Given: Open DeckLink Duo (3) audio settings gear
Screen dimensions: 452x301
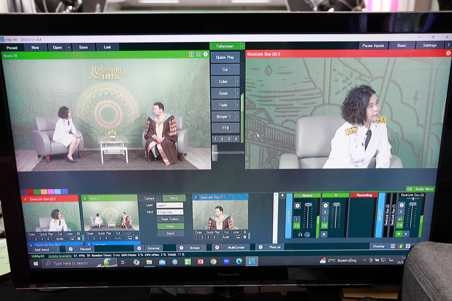Looking at the screenshot, I should [x=402, y=205].
